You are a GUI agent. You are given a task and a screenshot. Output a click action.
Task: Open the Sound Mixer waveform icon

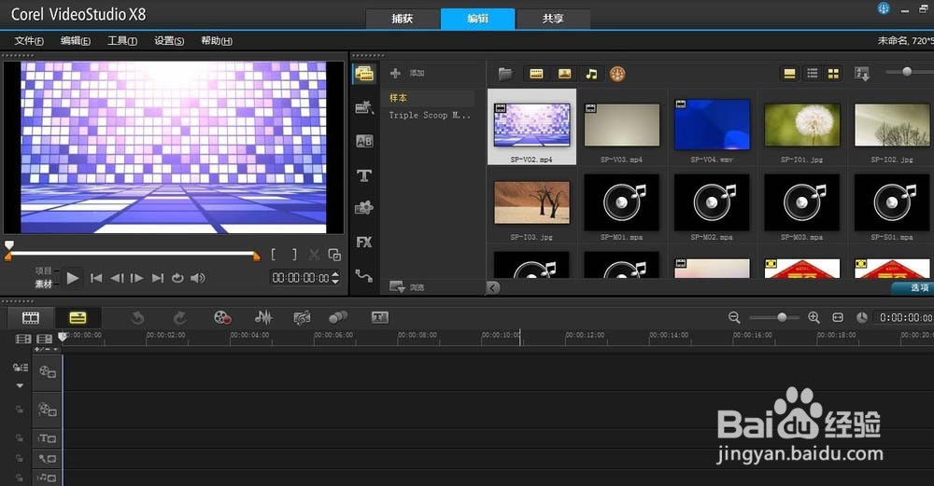point(263,318)
